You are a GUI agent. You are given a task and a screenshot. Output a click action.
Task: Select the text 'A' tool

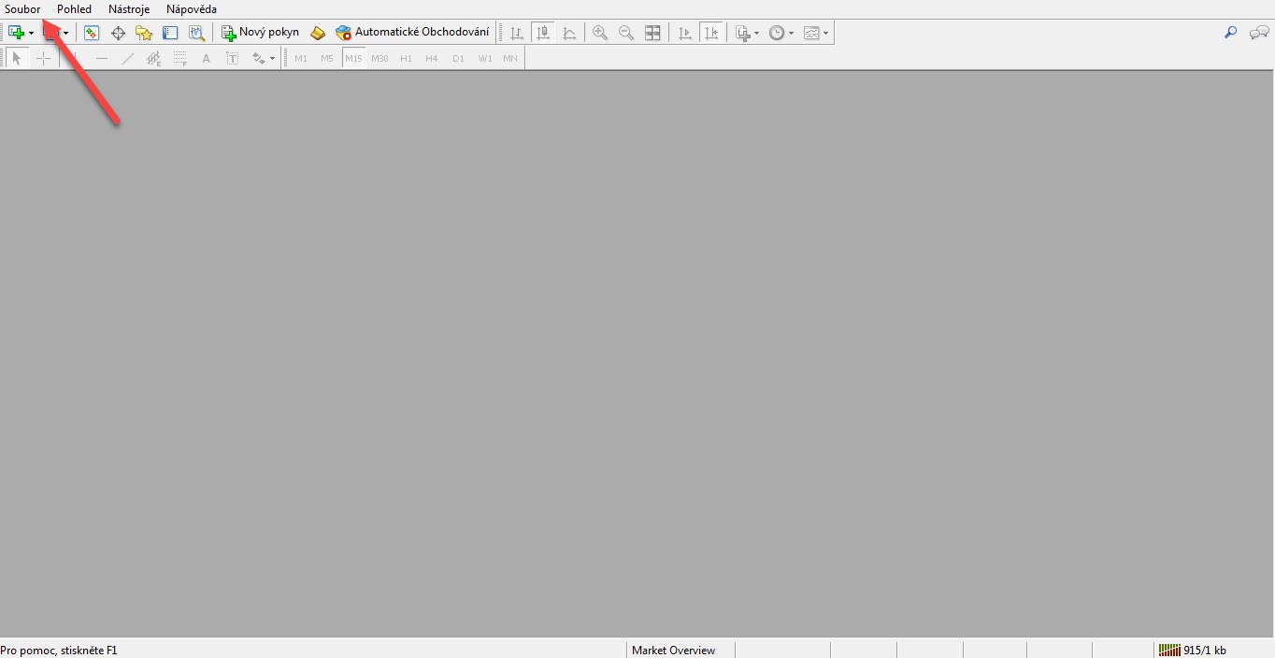(207, 58)
